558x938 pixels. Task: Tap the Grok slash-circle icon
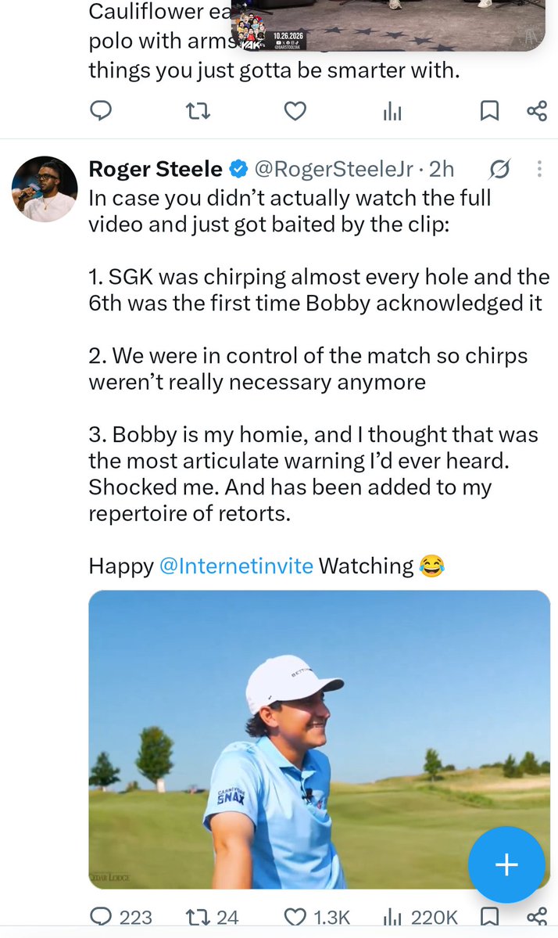click(499, 170)
